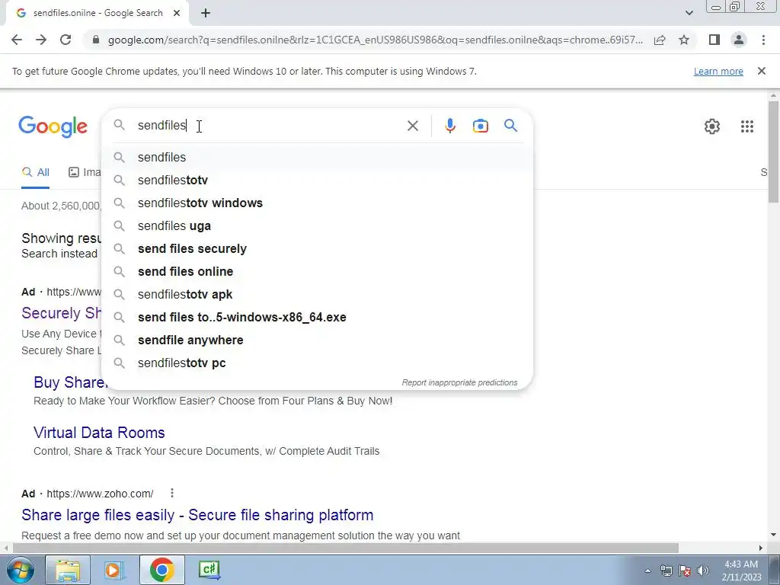Select the 'sendfilestotv' suggestion
The image size is (780, 585).
tap(317, 180)
